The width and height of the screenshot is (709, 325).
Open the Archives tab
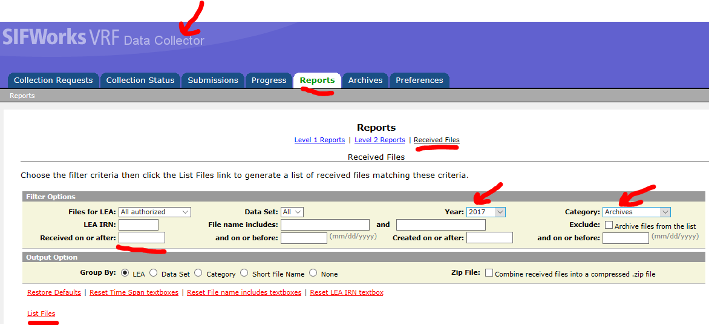[365, 80]
